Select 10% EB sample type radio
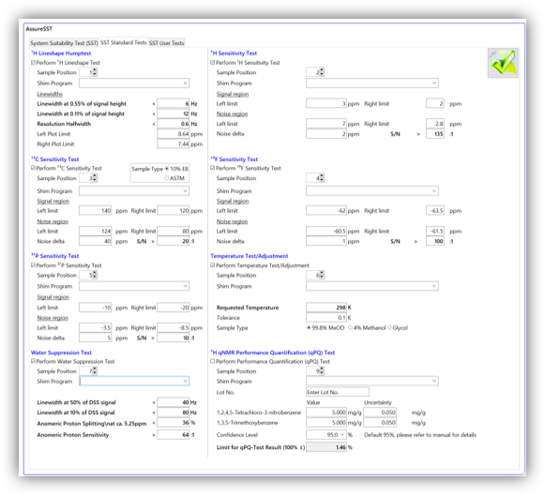Screen dimensions: 545x495 tap(167, 169)
